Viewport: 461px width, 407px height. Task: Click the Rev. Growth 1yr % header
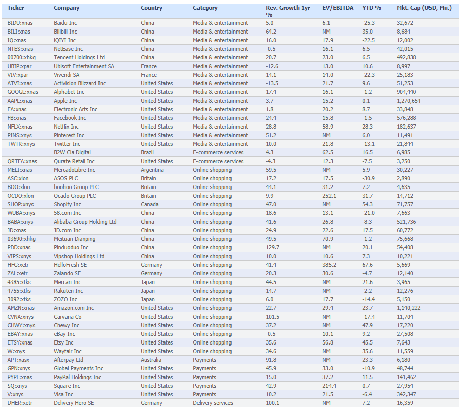pos(288,11)
